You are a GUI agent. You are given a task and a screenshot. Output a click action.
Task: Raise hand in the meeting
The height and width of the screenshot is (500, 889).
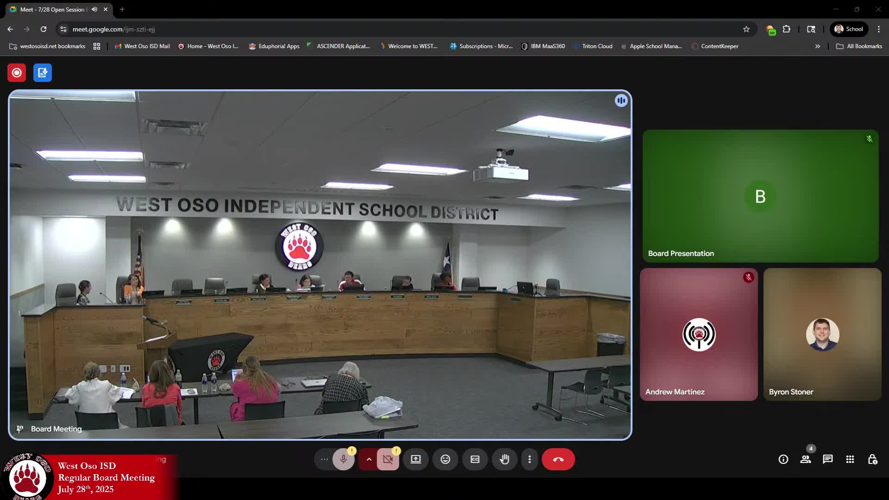pos(505,459)
